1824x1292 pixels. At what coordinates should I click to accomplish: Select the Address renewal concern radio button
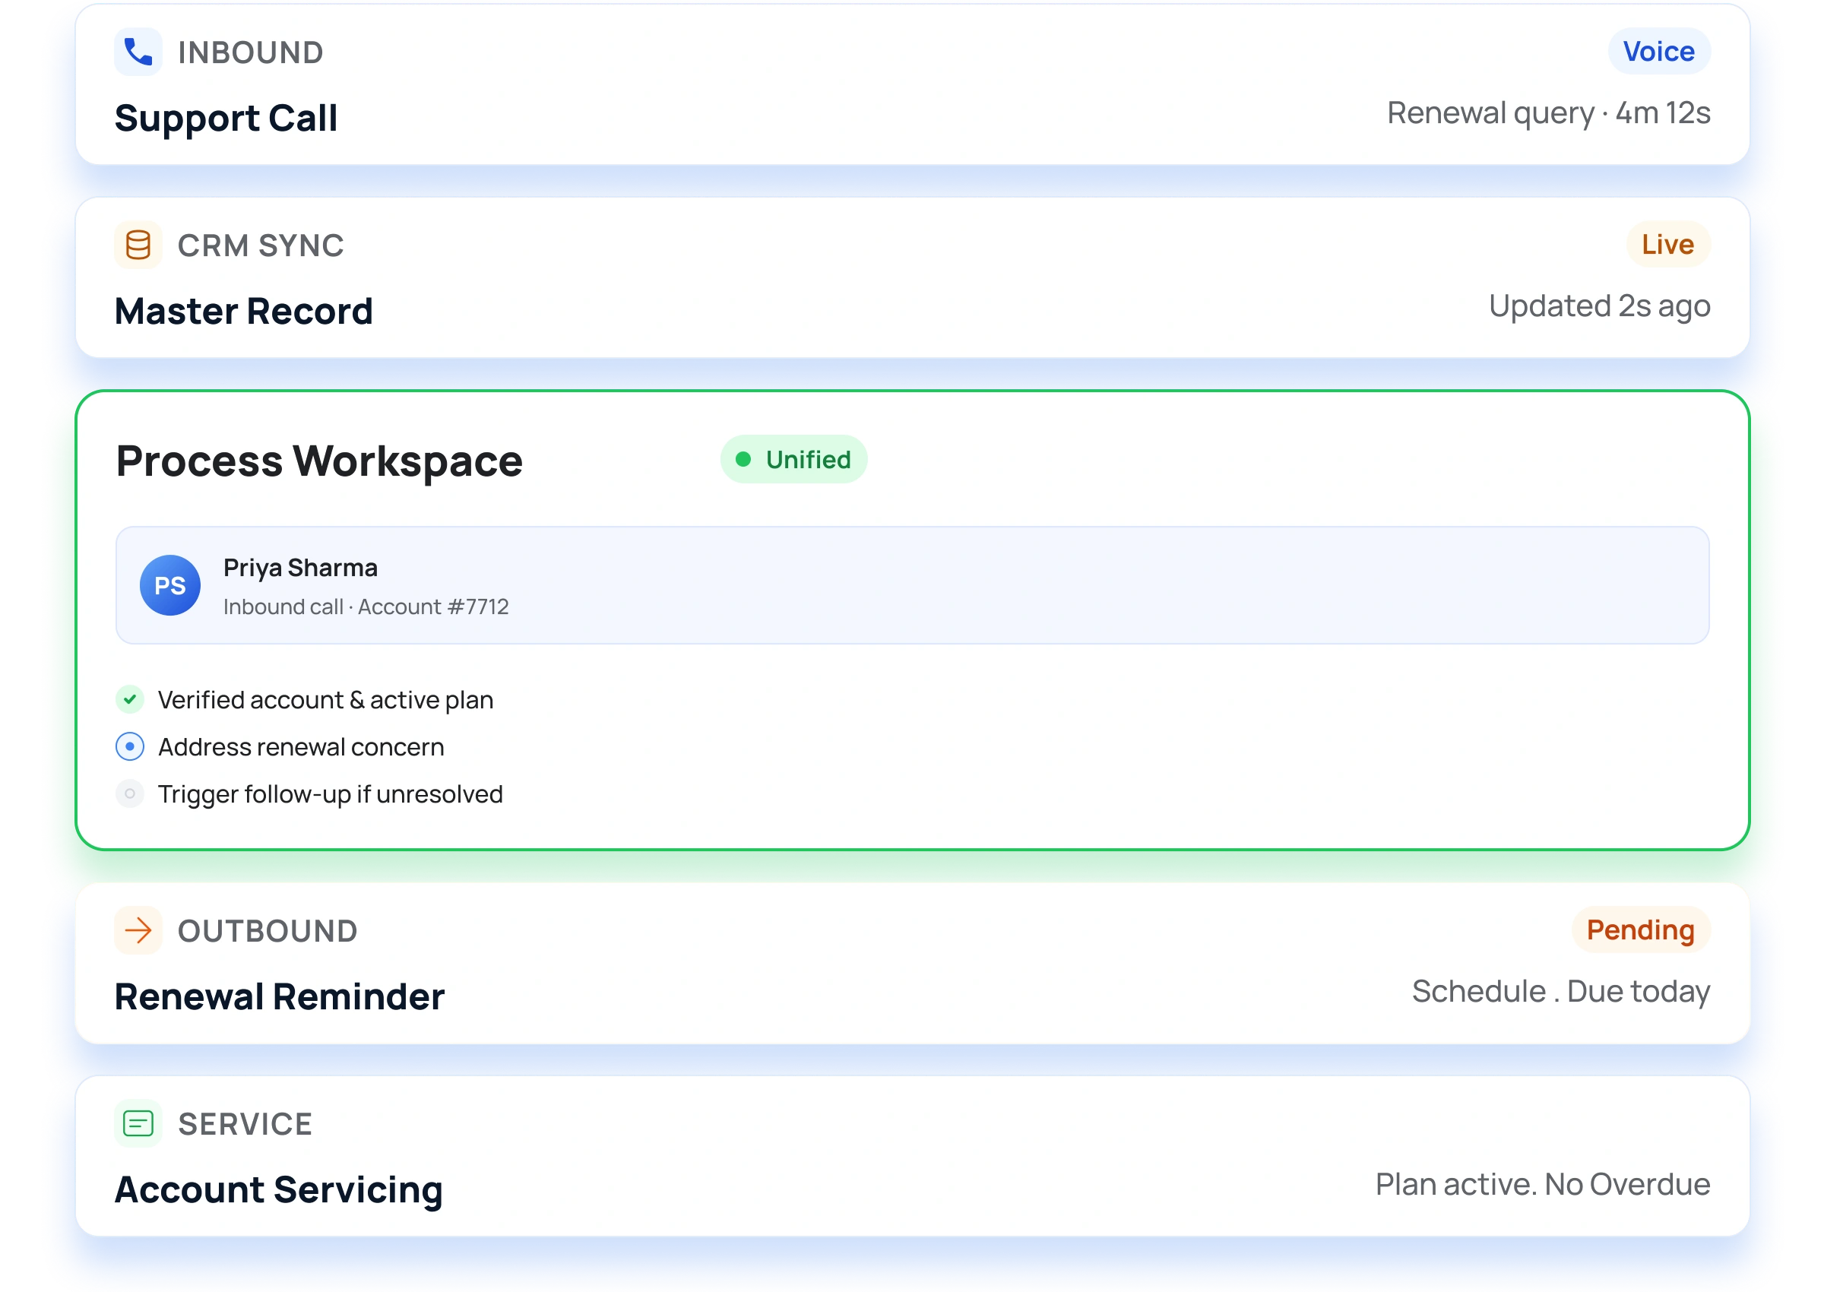[x=130, y=746]
